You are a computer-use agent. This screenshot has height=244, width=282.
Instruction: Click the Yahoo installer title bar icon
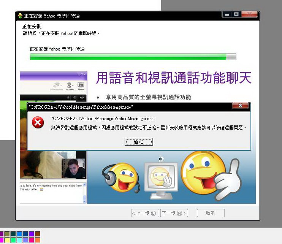tap(20, 16)
